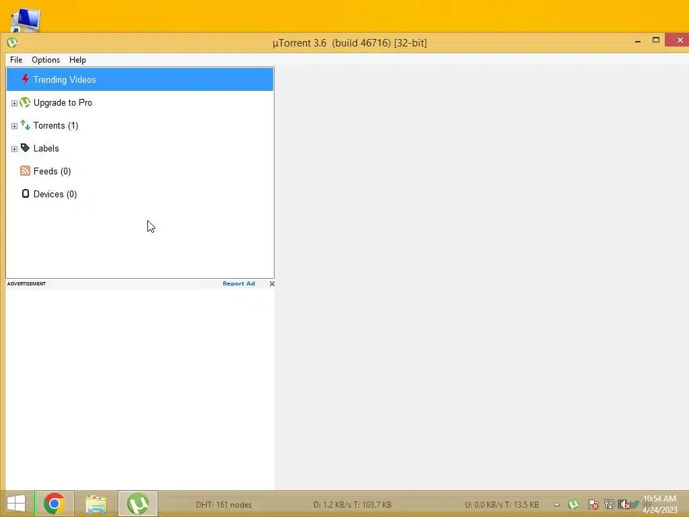Expand the Labels node

tap(14, 149)
